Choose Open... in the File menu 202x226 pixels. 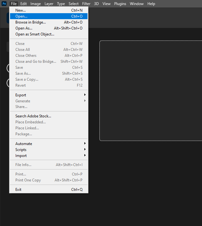[49, 16]
